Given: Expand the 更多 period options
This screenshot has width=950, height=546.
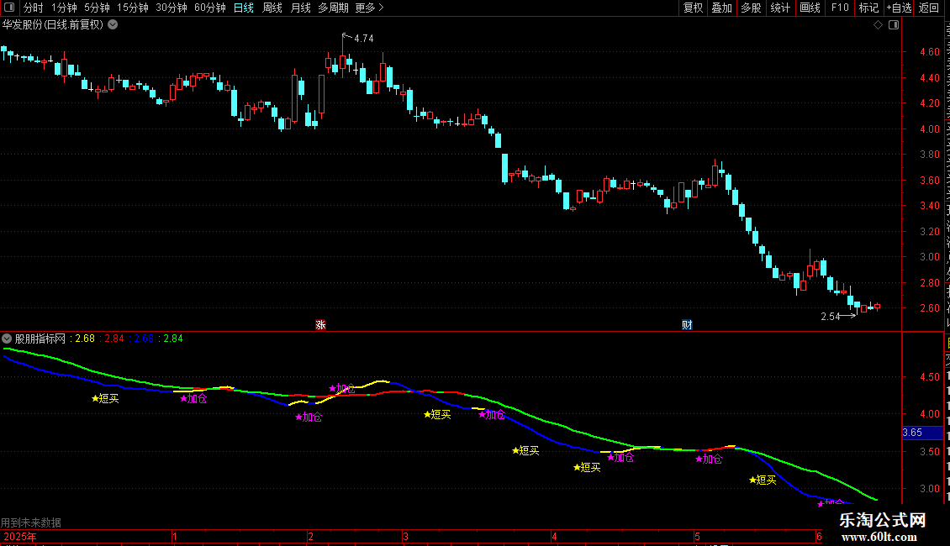Looking at the screenshot, I should click(370, 8).
